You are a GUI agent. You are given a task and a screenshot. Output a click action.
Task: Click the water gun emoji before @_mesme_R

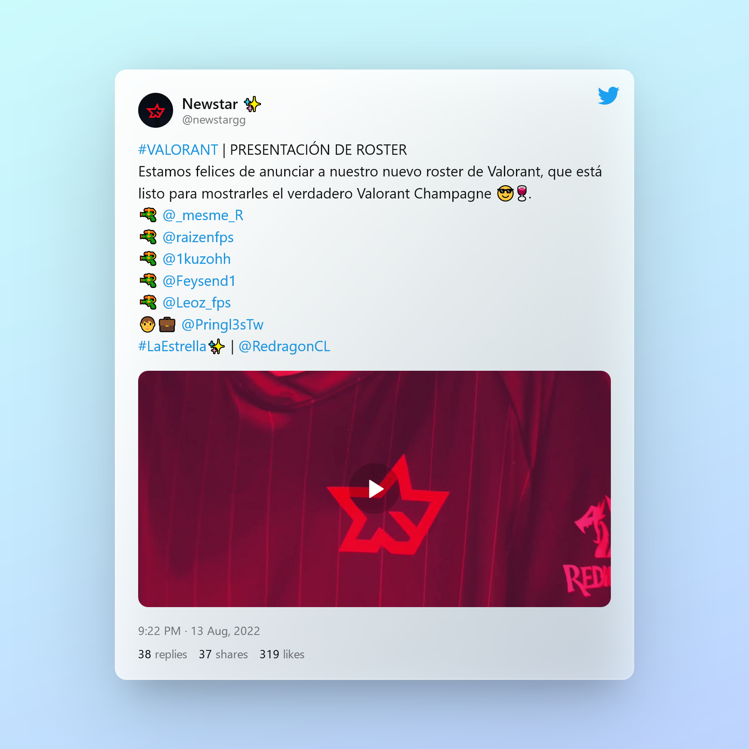(148, 215)
